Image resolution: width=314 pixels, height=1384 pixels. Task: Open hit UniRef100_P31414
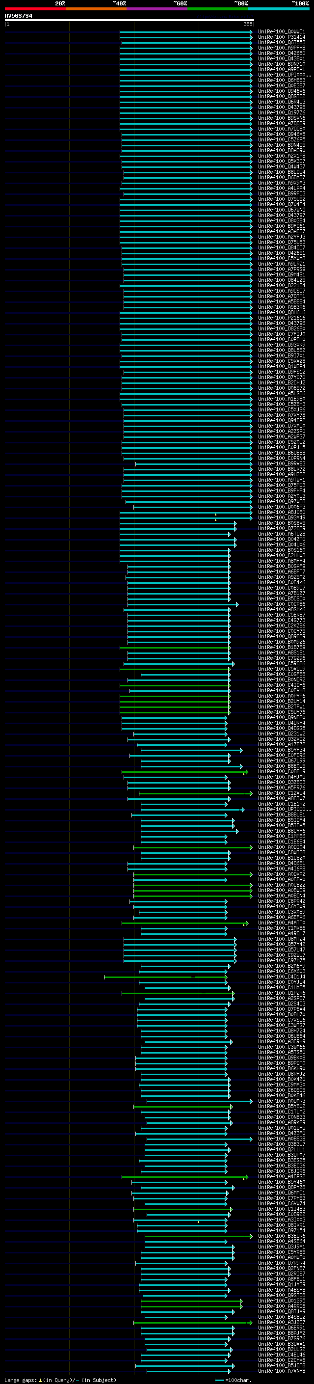point(281,37)
